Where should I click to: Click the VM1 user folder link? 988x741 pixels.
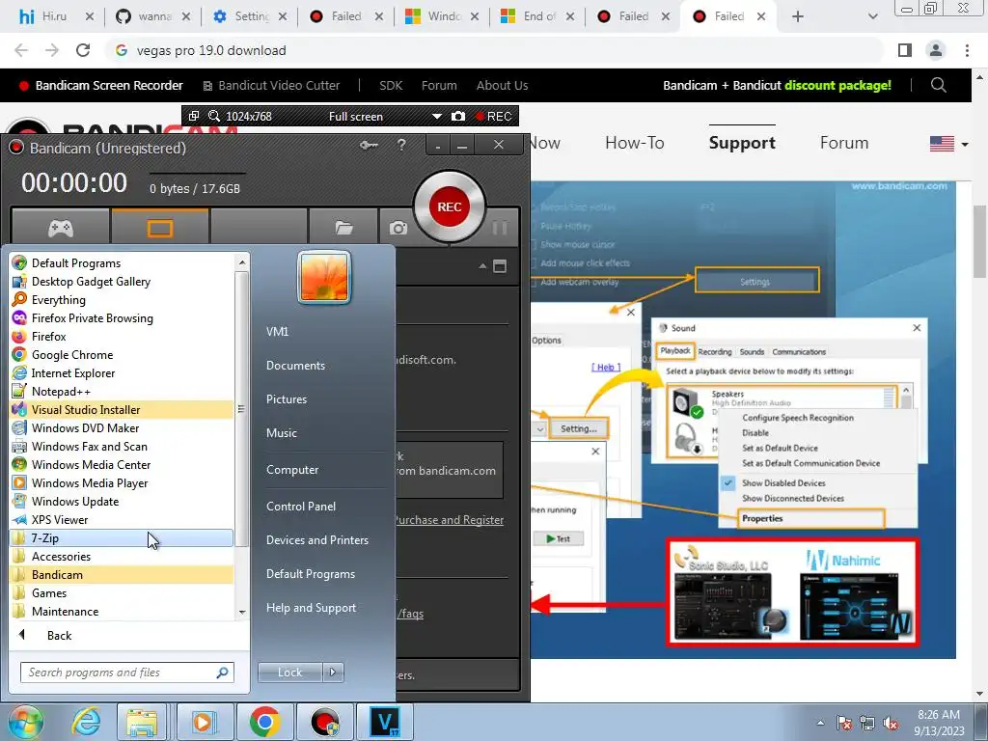[x=277, y=332]
